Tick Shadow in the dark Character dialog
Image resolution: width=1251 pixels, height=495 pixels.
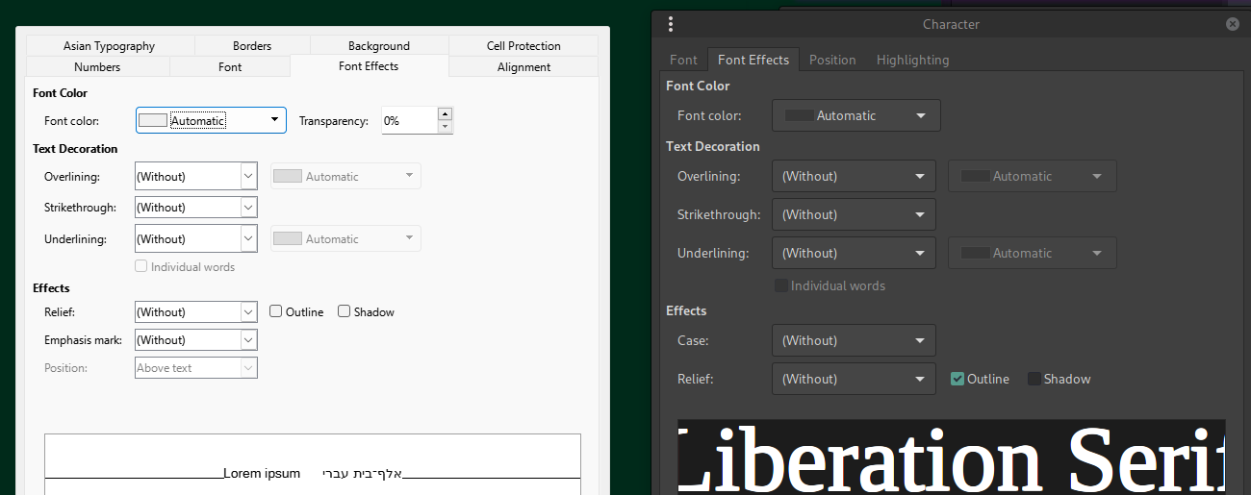tap(1034, 379)
